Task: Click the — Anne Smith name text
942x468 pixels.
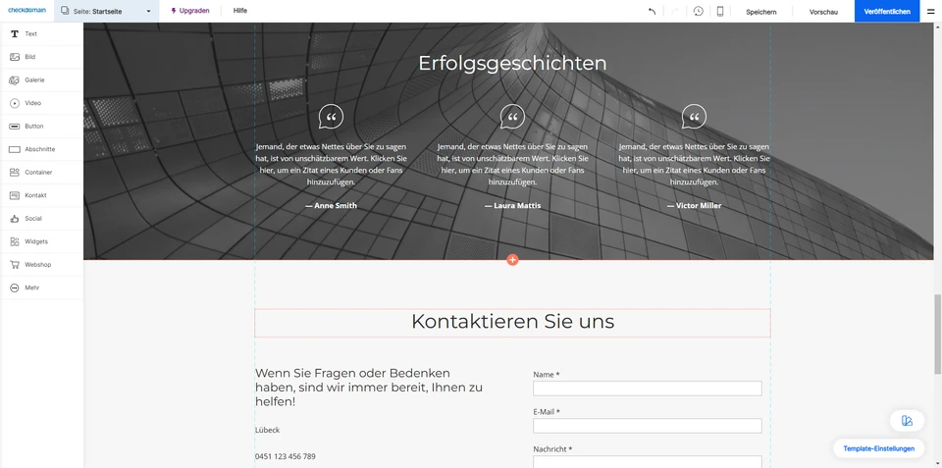Action: point(331,205)
